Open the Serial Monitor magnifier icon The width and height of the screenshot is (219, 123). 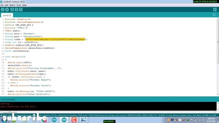point(215,10)
